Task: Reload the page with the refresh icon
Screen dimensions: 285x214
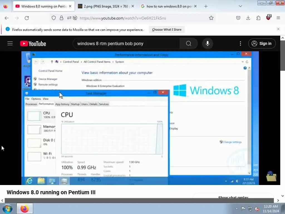Action: (27, 18)
